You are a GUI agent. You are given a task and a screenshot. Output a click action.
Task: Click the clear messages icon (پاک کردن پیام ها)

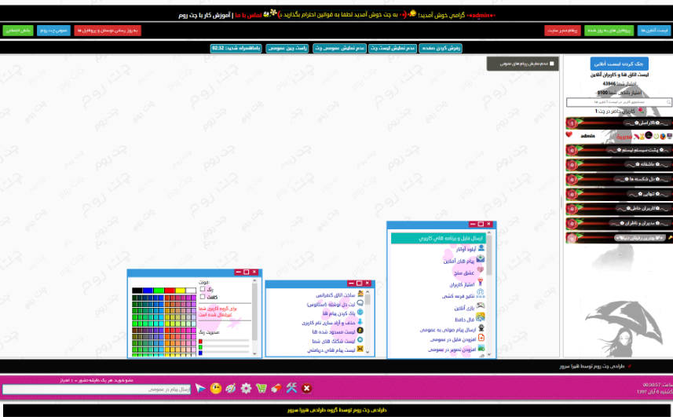pos(360,313)
